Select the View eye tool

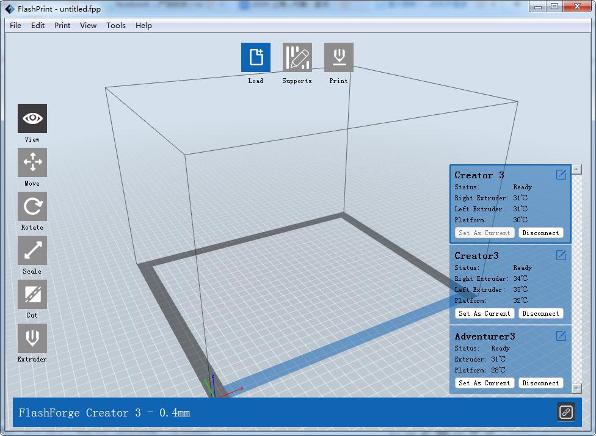coord(32,118)
